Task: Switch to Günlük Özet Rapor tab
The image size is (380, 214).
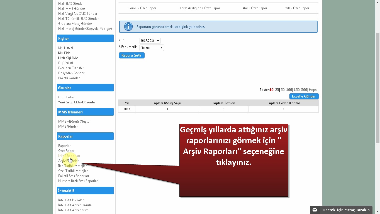Action: 142,8
